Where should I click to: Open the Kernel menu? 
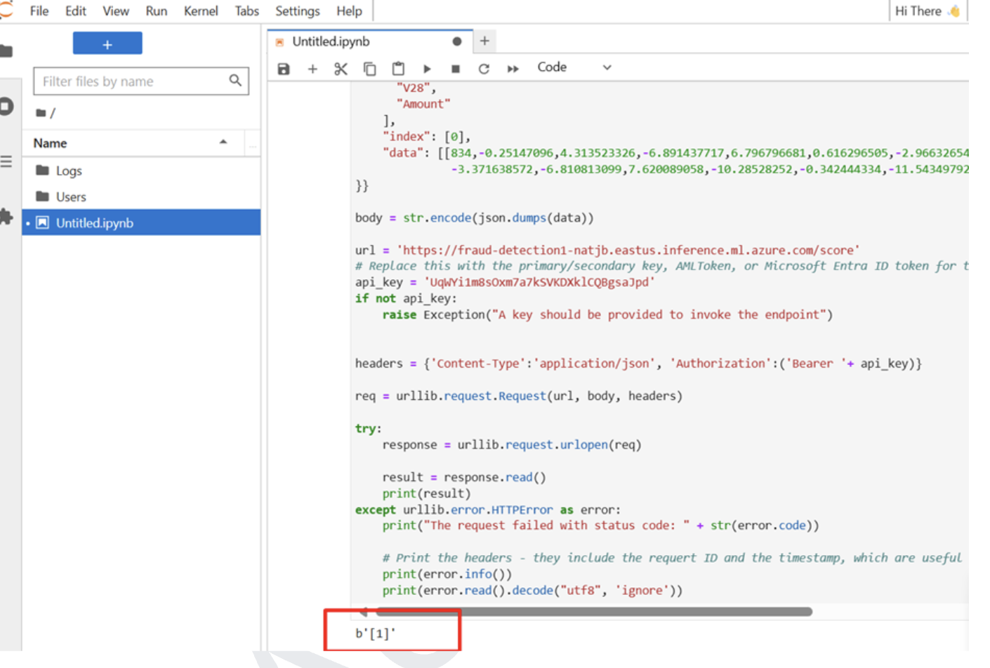coord(201,11)
